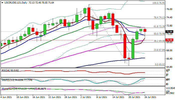
Task: Click the 2 Jul 2021 date marker
Action: [x=86, y=97]
